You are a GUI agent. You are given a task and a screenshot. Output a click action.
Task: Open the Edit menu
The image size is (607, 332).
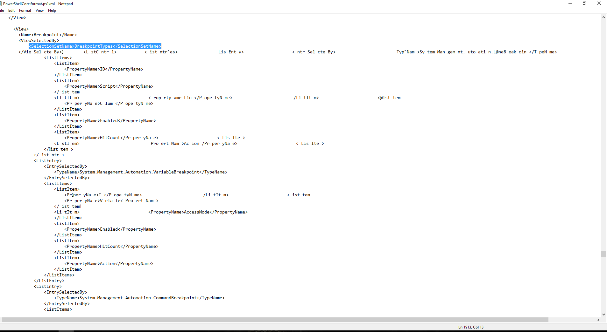pyautogui.click(x=11, y=10)
